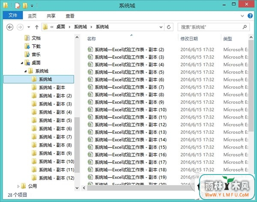Click the window system icon in title bar
This screenshot has width=257, height=202.
tap(6, 6)
